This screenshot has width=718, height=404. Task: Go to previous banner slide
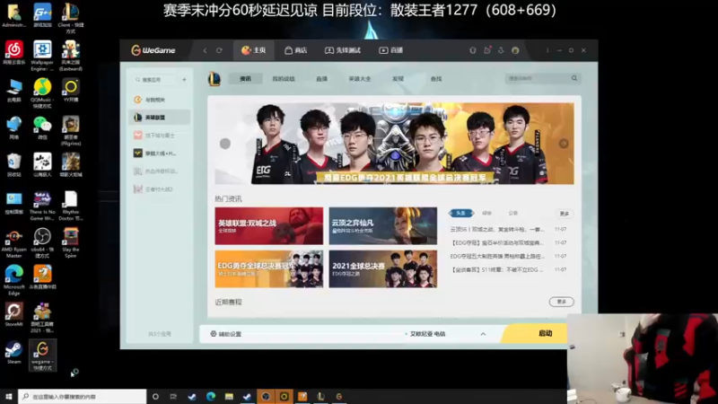click(225, 144)
